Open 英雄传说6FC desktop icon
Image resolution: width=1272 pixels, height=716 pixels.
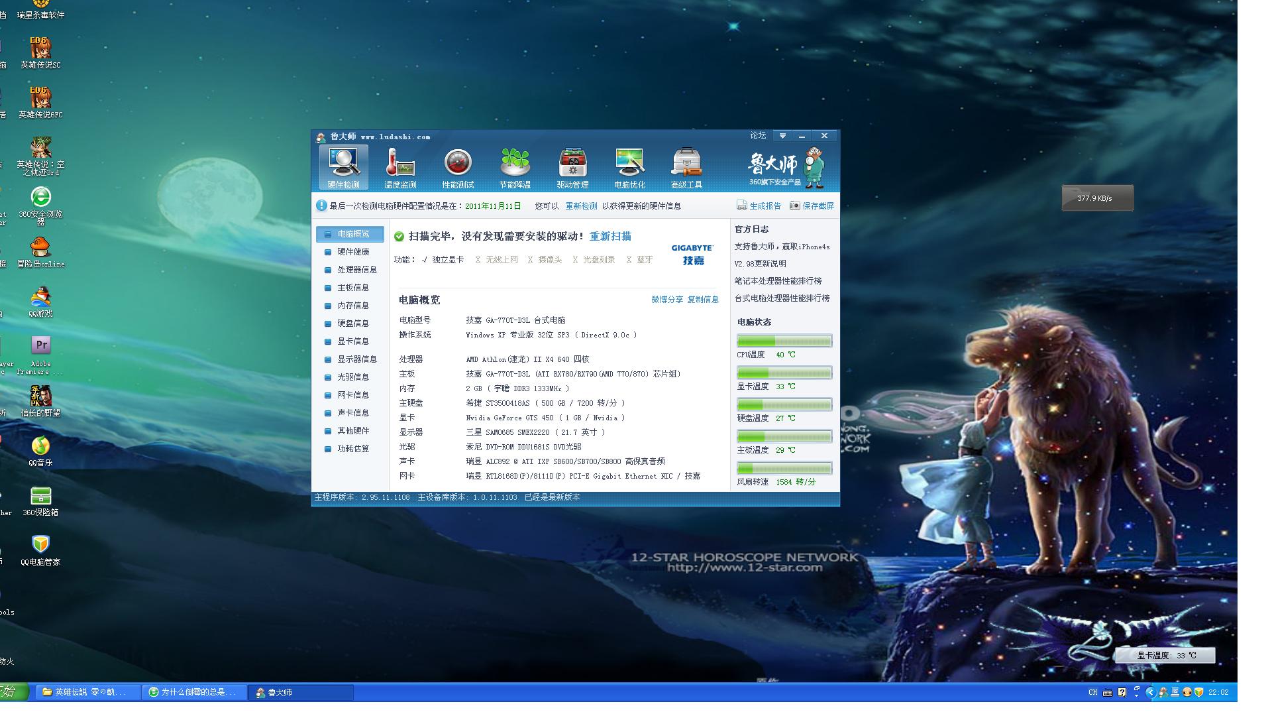click(40, 102)
